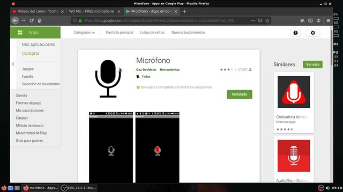Screen dimensions: 343x192
Task: Click the Micrófono app icon image
Action: click(x=108, y=78)
